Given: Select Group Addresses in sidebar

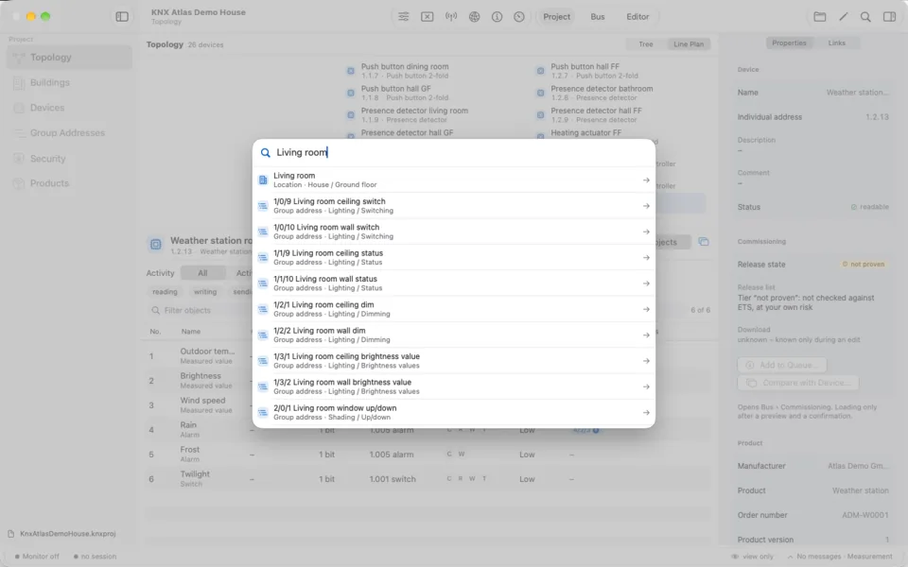Looking at the screenshot, I should tap(69, 133).
